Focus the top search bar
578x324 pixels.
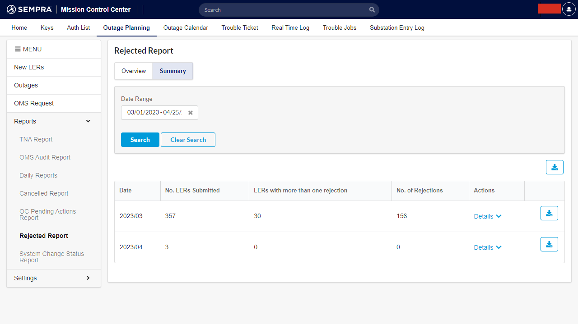(x=284, y=10)
